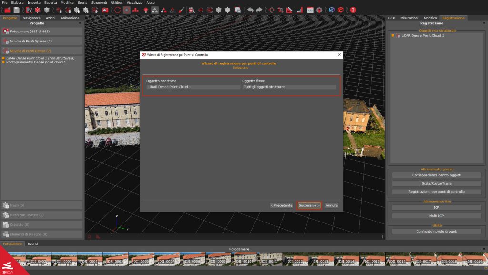Switch to the Navigatore tab

[x=31, y=18]
